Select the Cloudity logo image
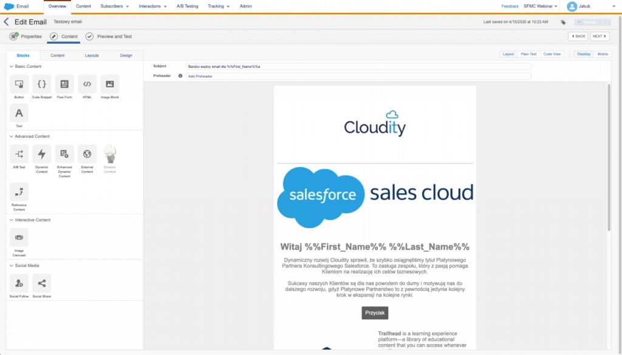622x355 pixels. [x=375, y=123]
